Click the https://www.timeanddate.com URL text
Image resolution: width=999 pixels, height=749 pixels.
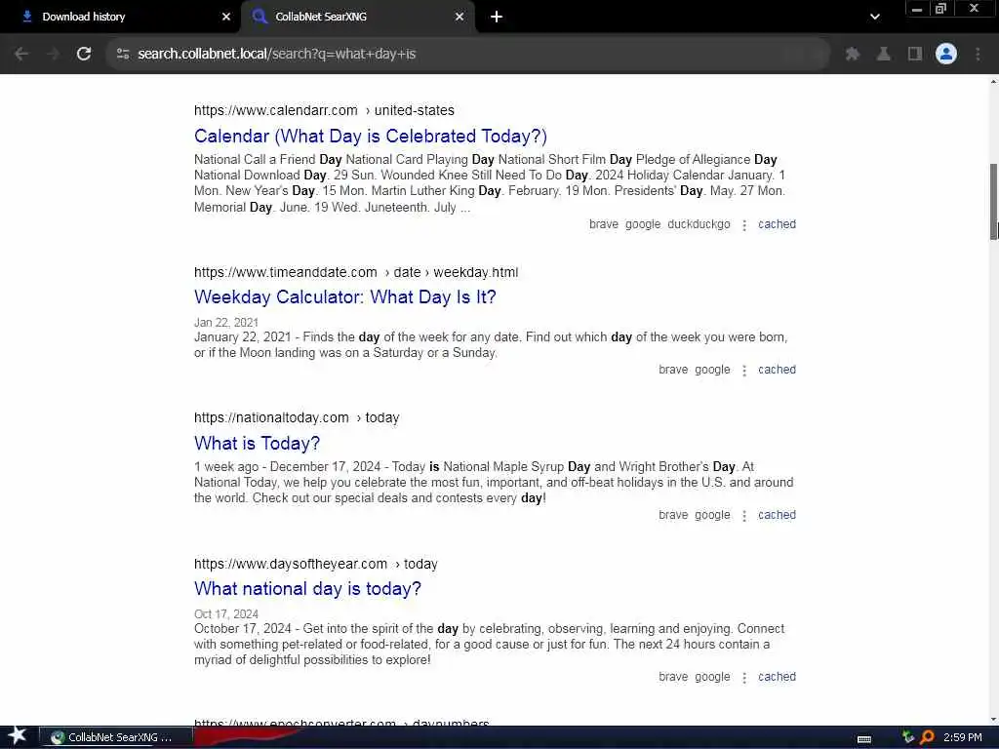[x=286, y=273]
